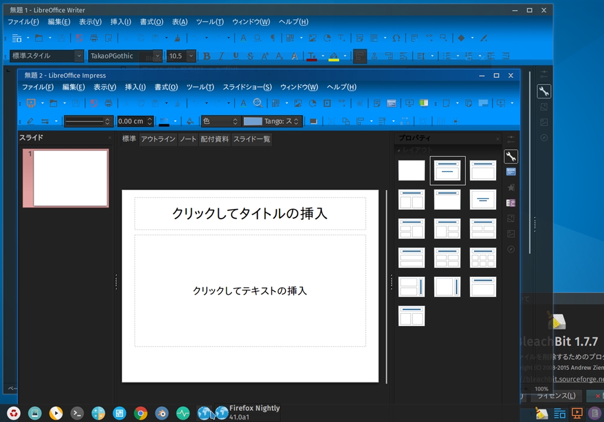
Task: Switch to アウトライン view tab
Action: (158, 139)
